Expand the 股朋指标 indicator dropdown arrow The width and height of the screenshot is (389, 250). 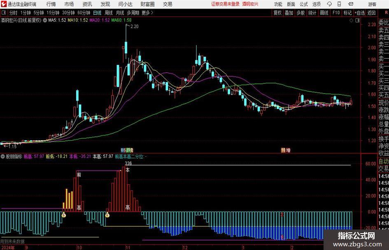tap(3, 156)
